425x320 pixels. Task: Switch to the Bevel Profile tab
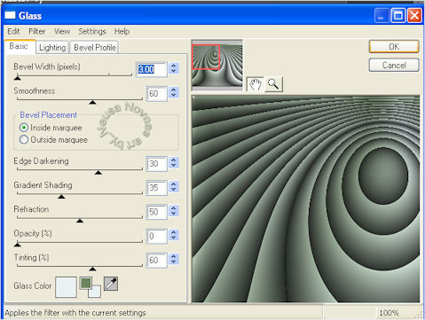[95, 48]
